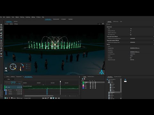
Task: Select the water drop tool
Action: coord(1,38)
